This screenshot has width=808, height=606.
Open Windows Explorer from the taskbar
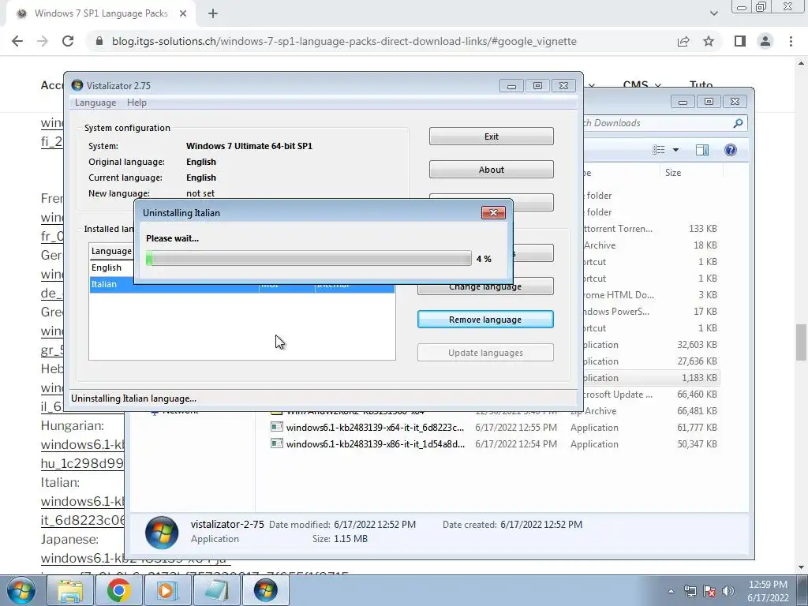pyautogui.click(x=70, y=590)
